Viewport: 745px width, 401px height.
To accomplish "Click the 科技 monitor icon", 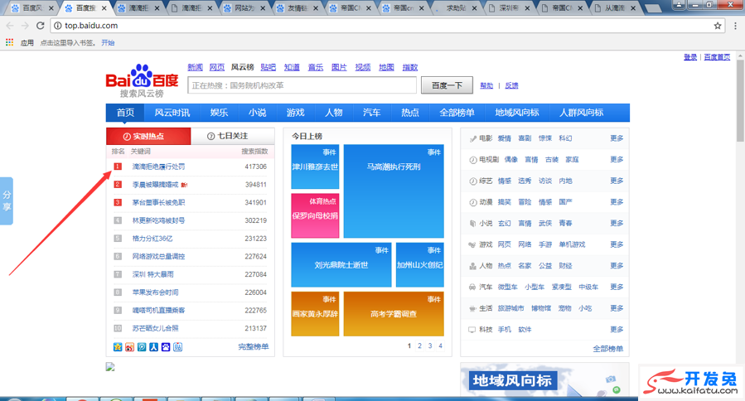I will (x=472, y=330).
